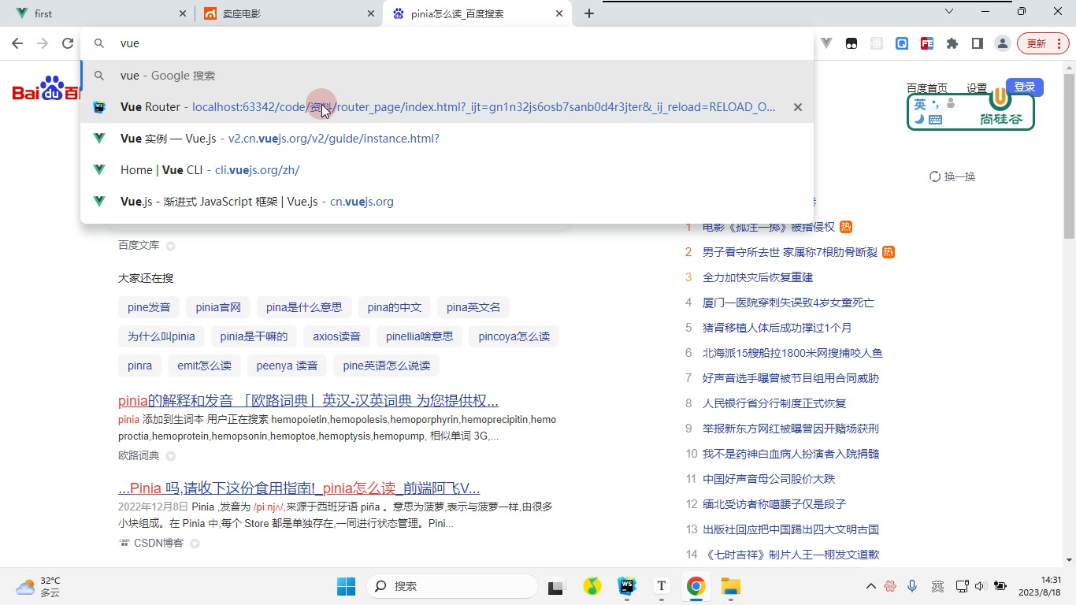Viewport: 1076px width, 605px height.
Task: Expand the arrow next to 欧路词典
Action: [170, 456]
